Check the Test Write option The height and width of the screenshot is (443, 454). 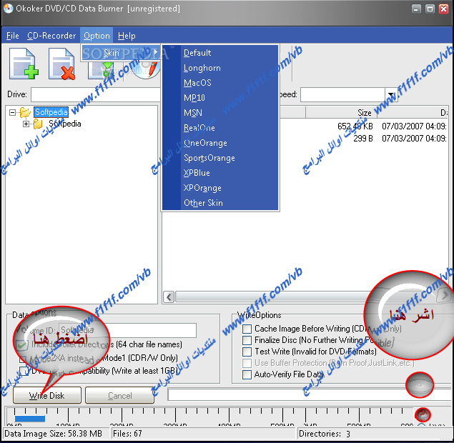[x=247, y=352]
